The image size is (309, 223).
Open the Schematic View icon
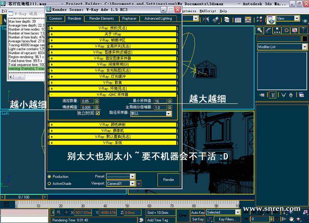248,20
